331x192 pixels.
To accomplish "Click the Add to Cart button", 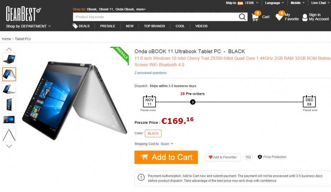I will [x=166, y=157].
